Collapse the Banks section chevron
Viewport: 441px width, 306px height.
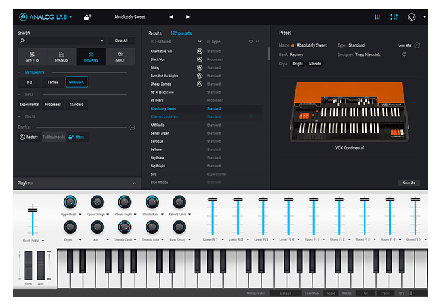(132, 128)
